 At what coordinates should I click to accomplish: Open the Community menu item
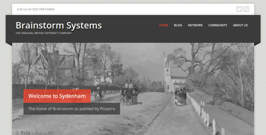click(x=218, y=25)
